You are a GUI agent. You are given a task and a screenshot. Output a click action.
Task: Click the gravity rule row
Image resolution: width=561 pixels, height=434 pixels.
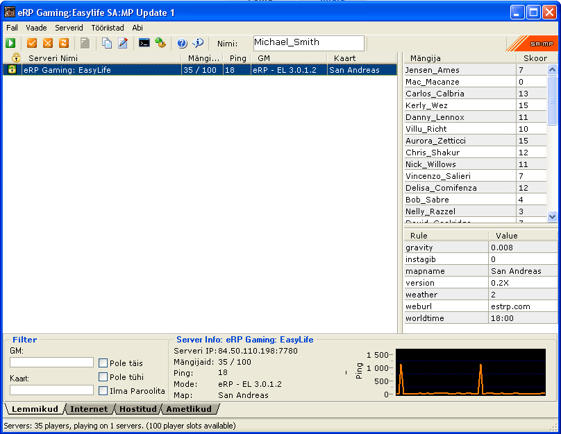[x=481, y=248]
